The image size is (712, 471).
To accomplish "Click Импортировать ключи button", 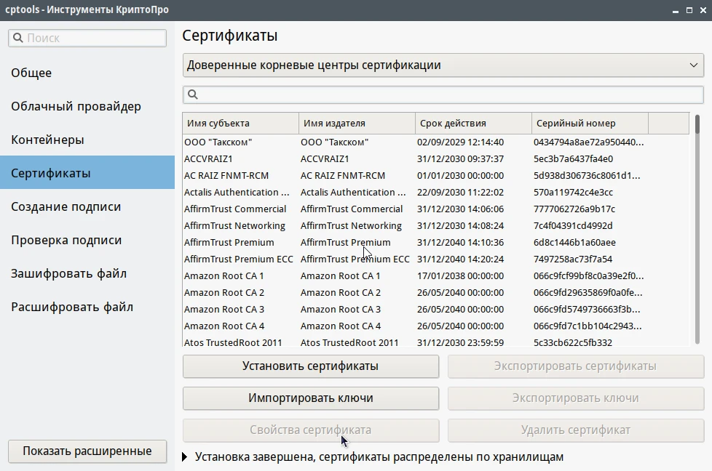I will pos(311,398).
